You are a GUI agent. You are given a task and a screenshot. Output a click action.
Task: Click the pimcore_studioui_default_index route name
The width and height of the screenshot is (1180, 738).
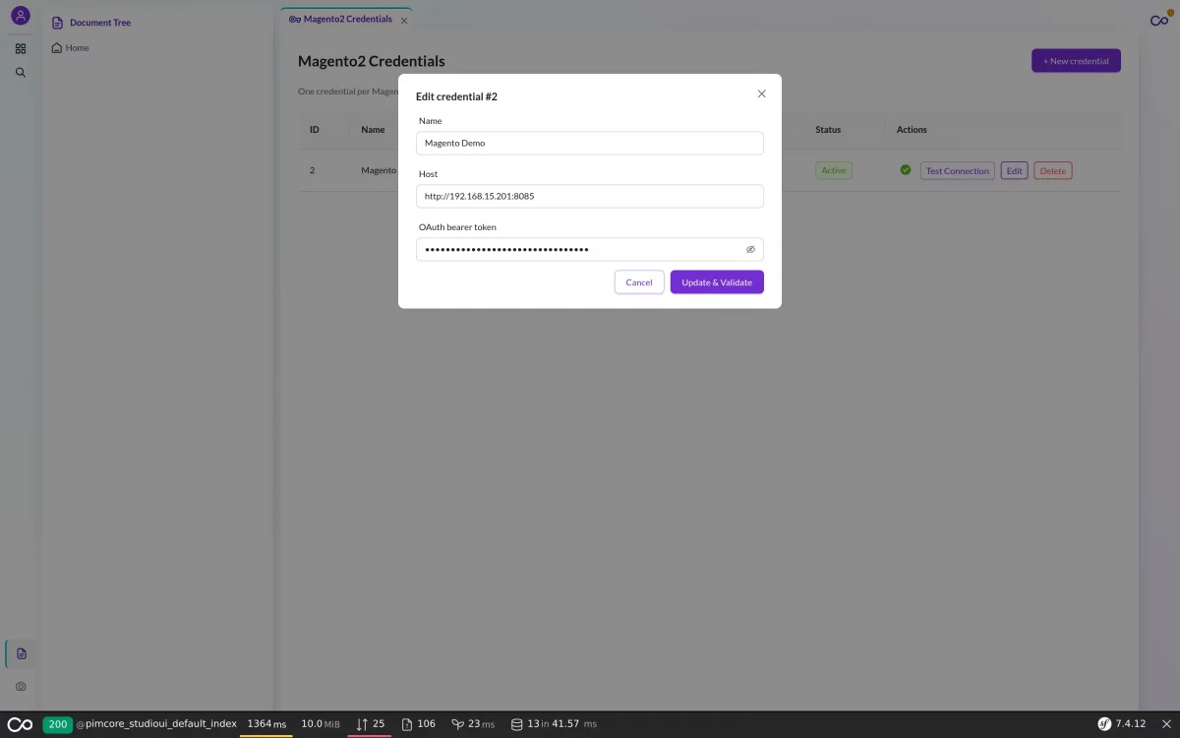click(x=156, y=724)
